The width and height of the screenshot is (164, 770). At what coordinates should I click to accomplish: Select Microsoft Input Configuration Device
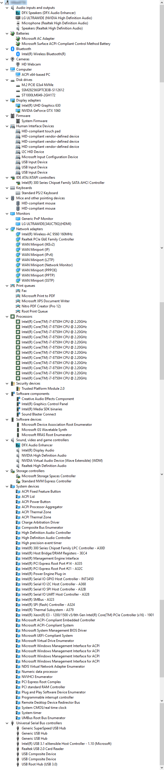tap(50, 157)
